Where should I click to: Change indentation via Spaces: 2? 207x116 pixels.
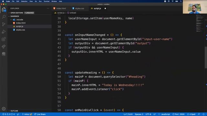[139, 114]
